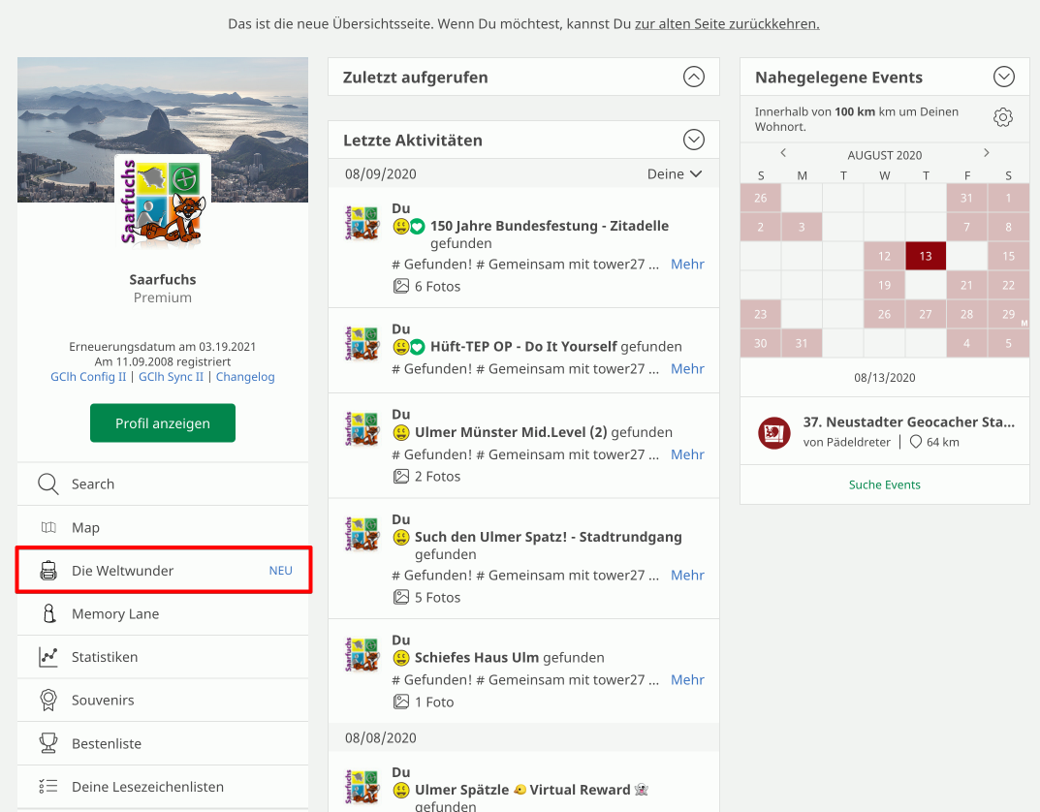Open event 37. Neustadter Geocacher Sta...
Viewport: 1040px width, 812px height.
coord(909,422)
